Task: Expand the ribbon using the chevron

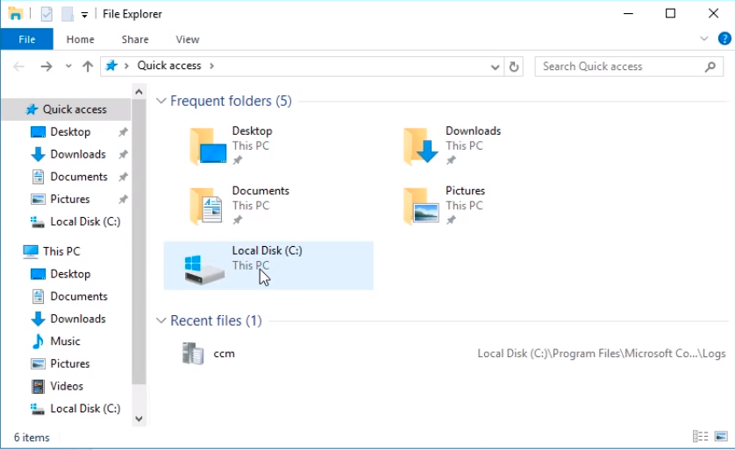Action: pyautogui.click(x=704, y=39)
